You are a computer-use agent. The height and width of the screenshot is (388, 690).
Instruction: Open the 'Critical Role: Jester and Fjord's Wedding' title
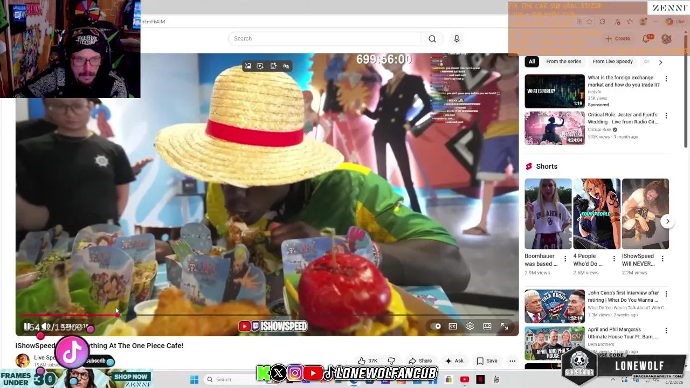click(x=623, y=118)
